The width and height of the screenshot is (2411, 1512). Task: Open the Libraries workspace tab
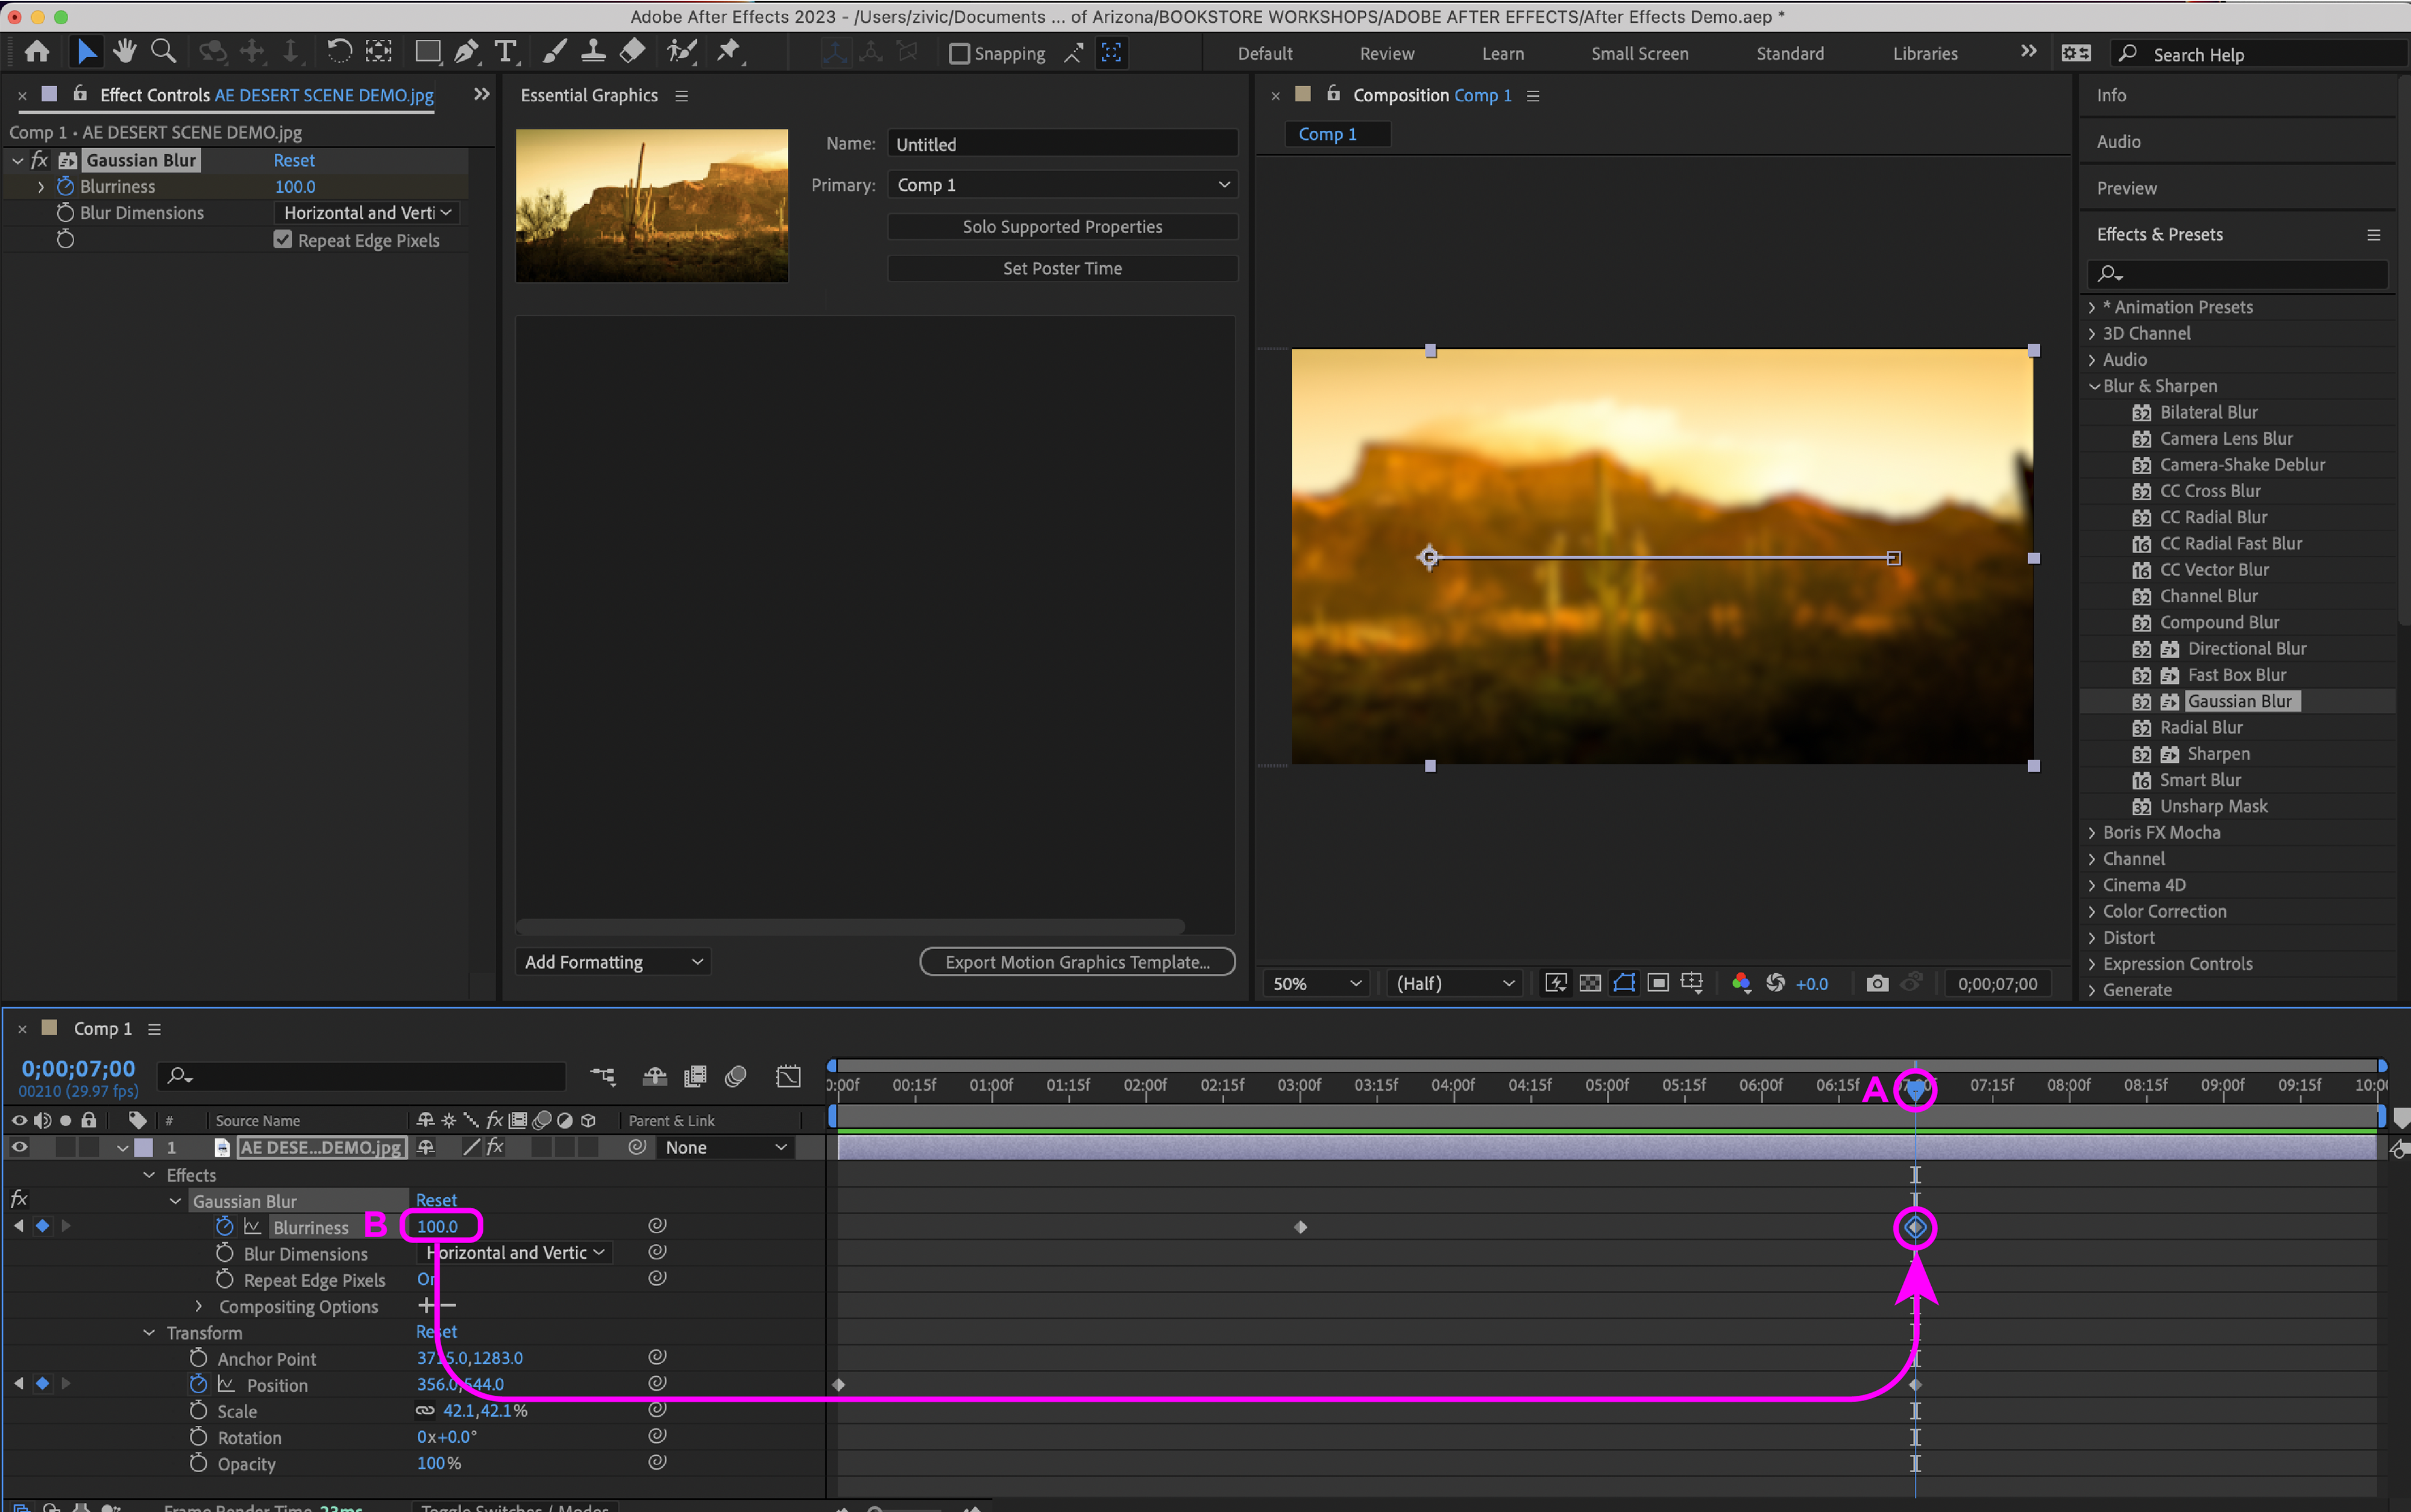pos(1924,54)
